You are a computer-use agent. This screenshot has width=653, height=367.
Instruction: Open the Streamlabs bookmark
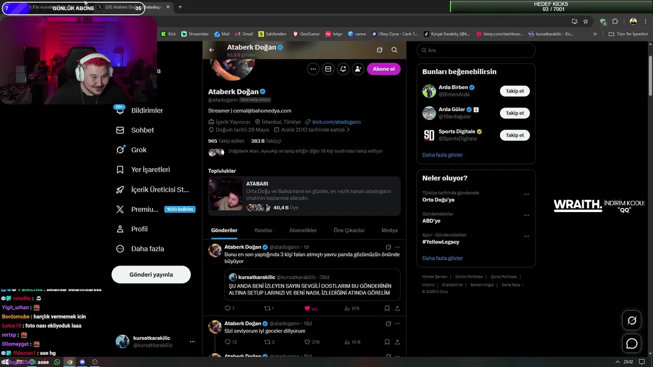(x=195, y=34)
